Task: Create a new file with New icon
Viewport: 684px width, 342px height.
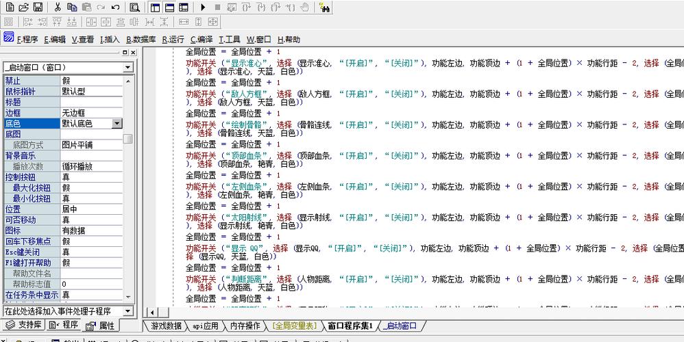Action: (x=9, y=8)
